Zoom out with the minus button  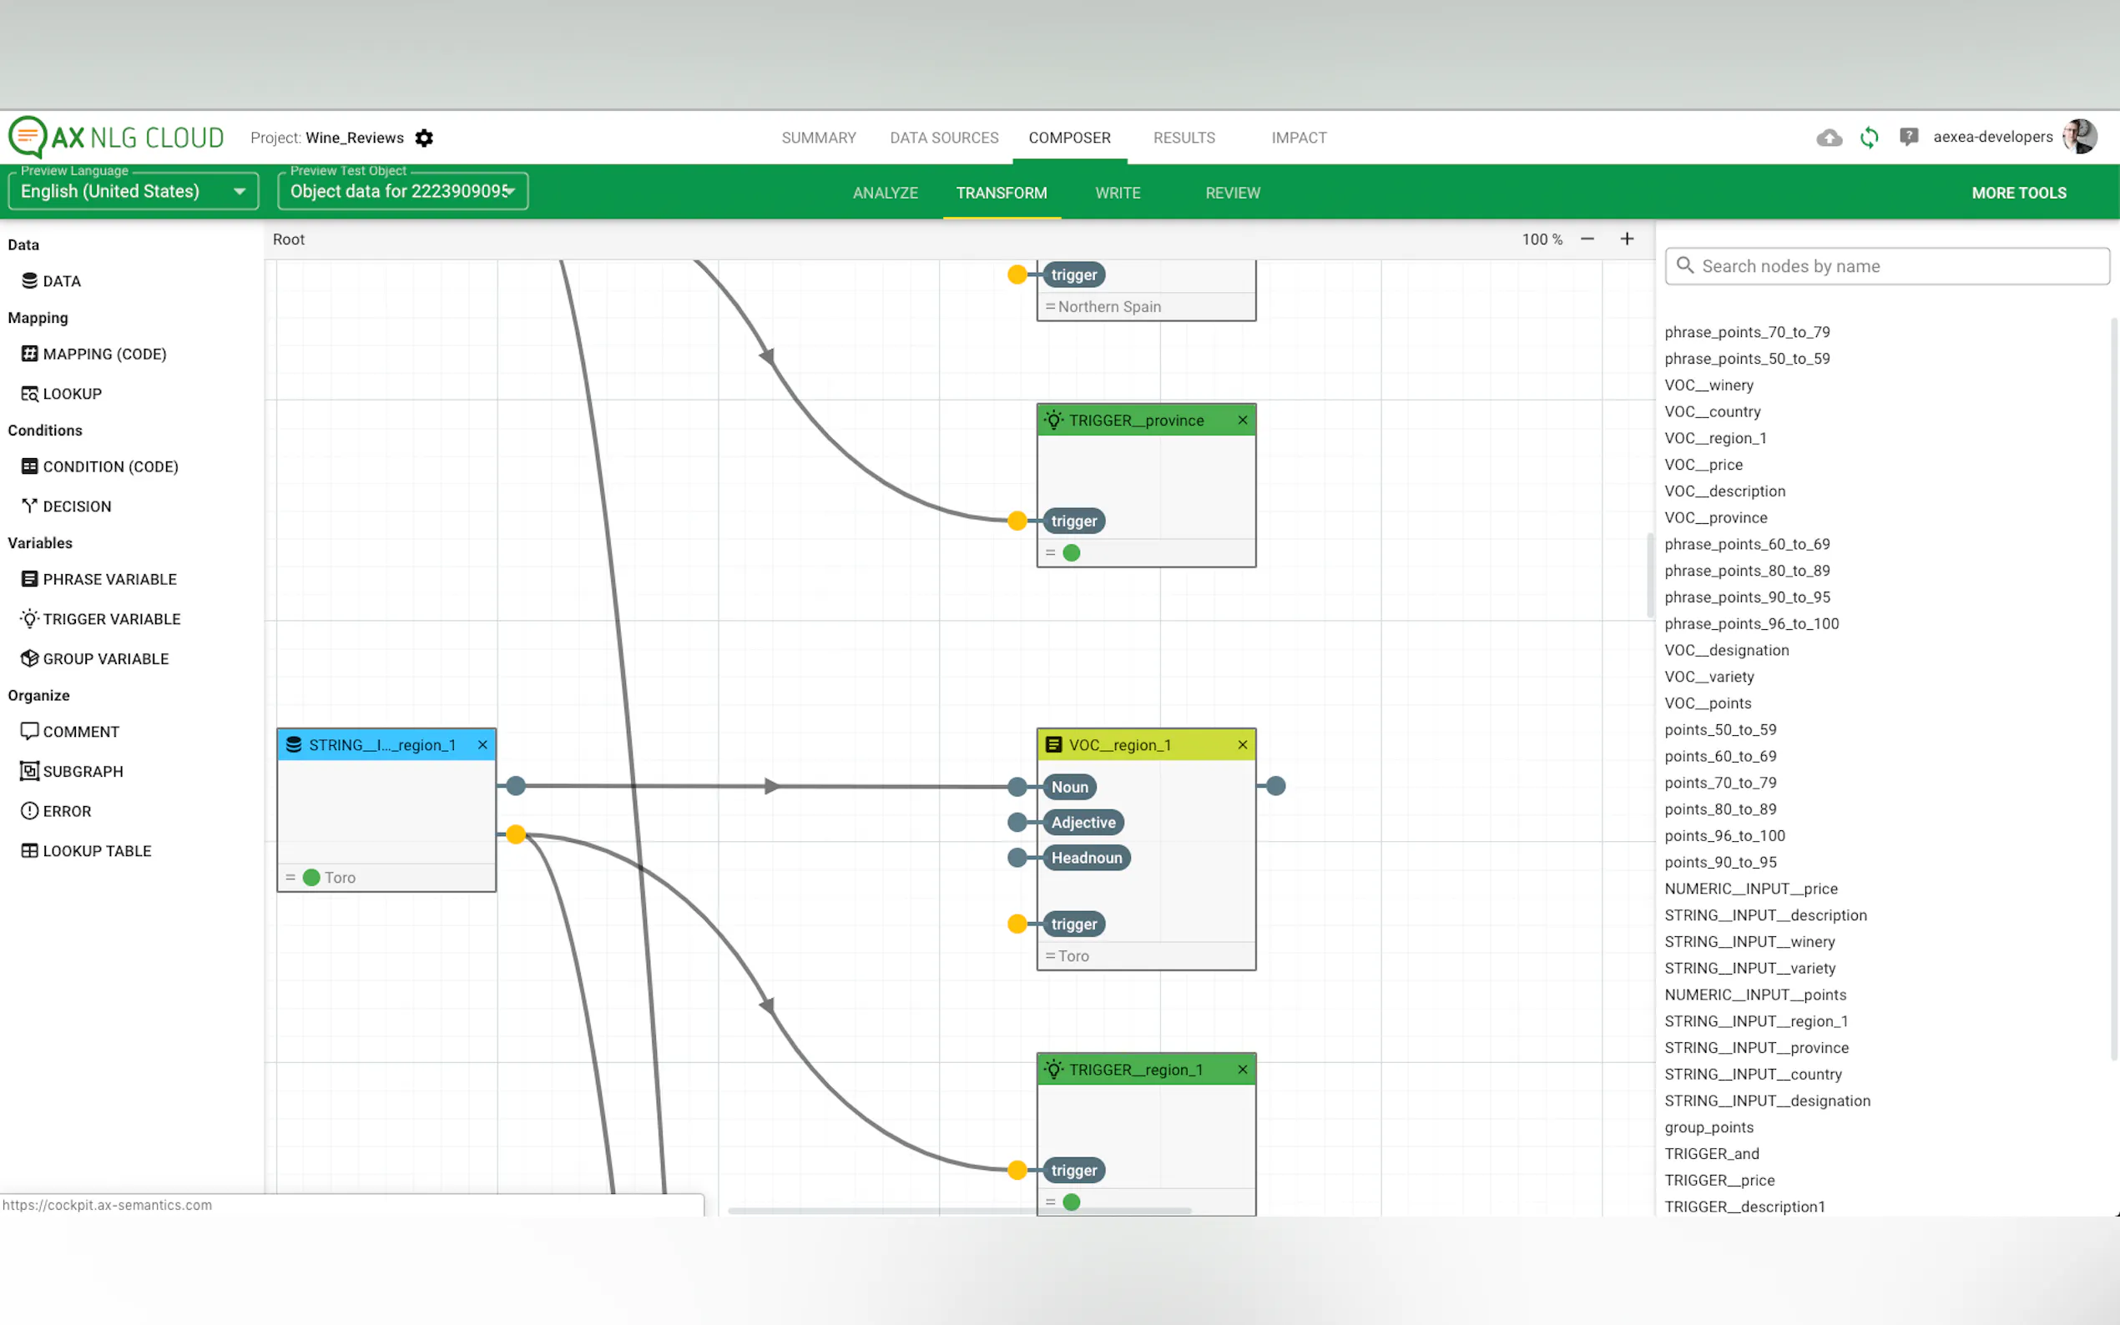click(x=1587, y=239)
